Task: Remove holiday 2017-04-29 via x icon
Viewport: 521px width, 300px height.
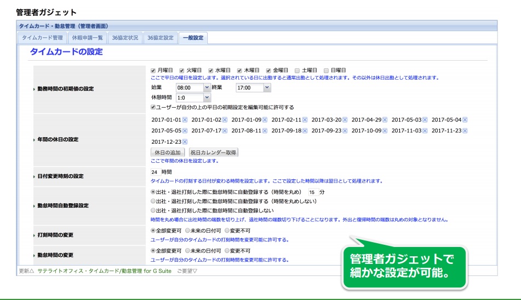Action: (x=385, y=120)
